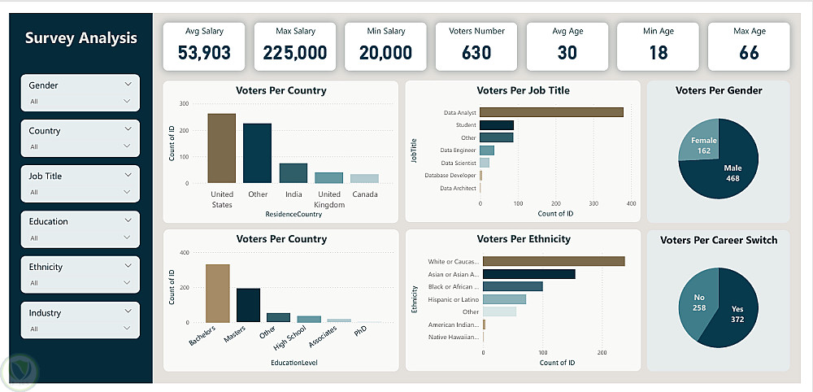Viewport: 813px width, 392px height.
Task: Select the United States bar in country chart
Action: (x=222, y=148)
